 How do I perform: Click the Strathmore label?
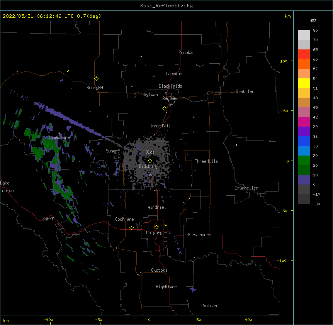point(199,235)
